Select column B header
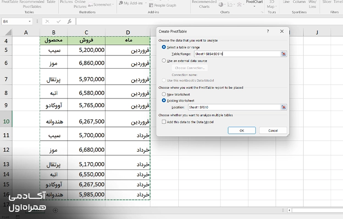Viewport: 343px width, 219px height. [x=54, y=33]
